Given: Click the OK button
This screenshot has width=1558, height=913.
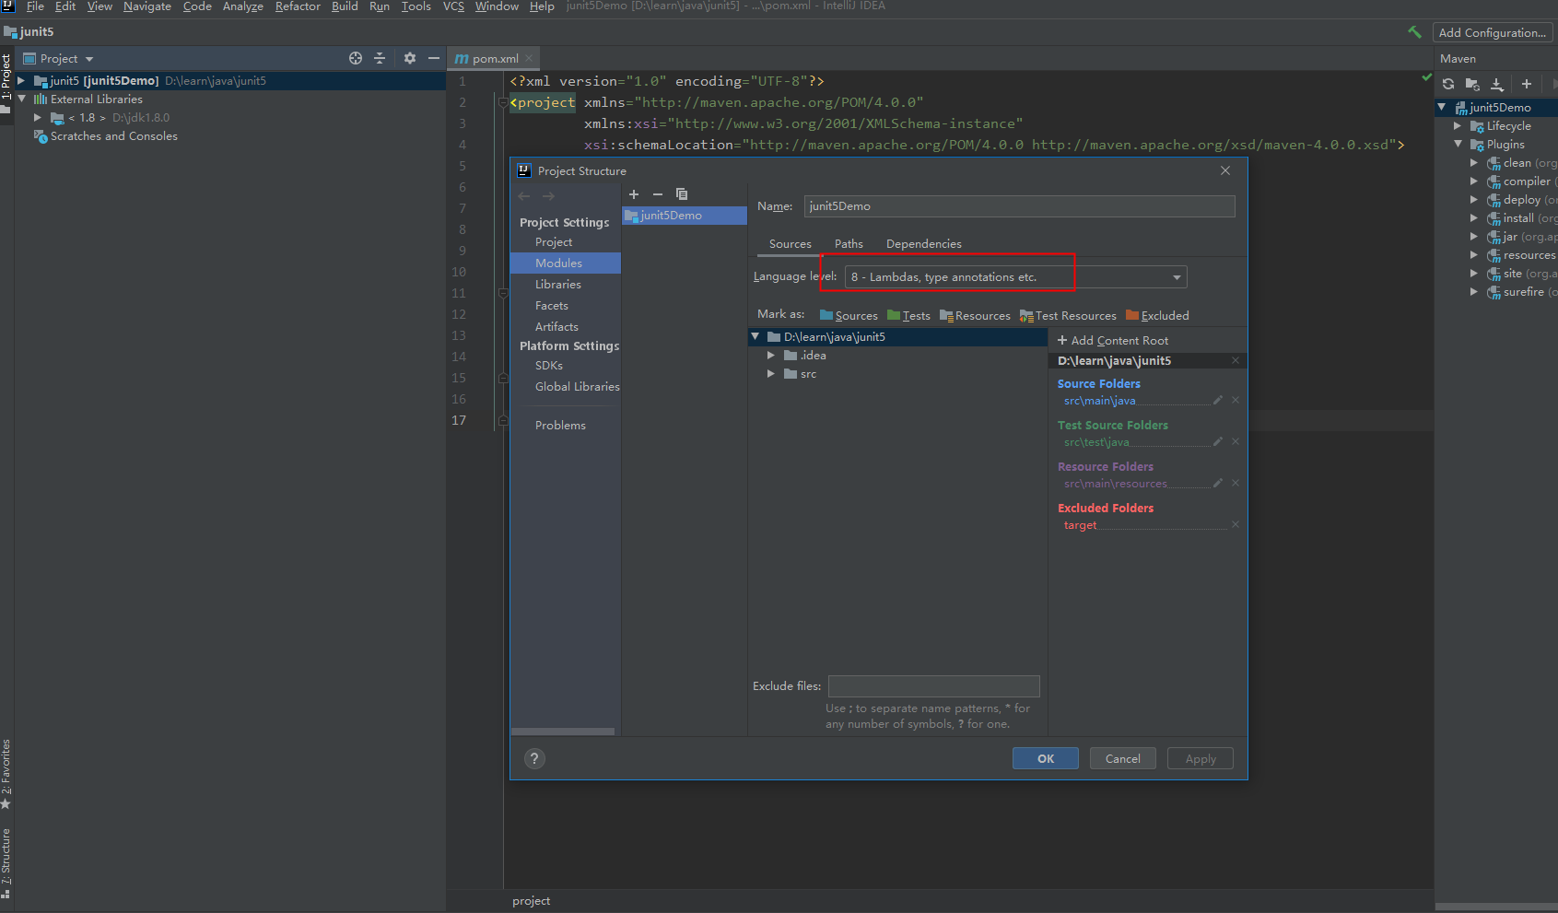Looking at the screenshot, I should 1046,758.
